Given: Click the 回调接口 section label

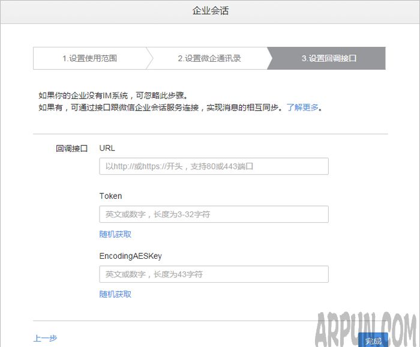Looking at the screenshot, I should (71, 148).
